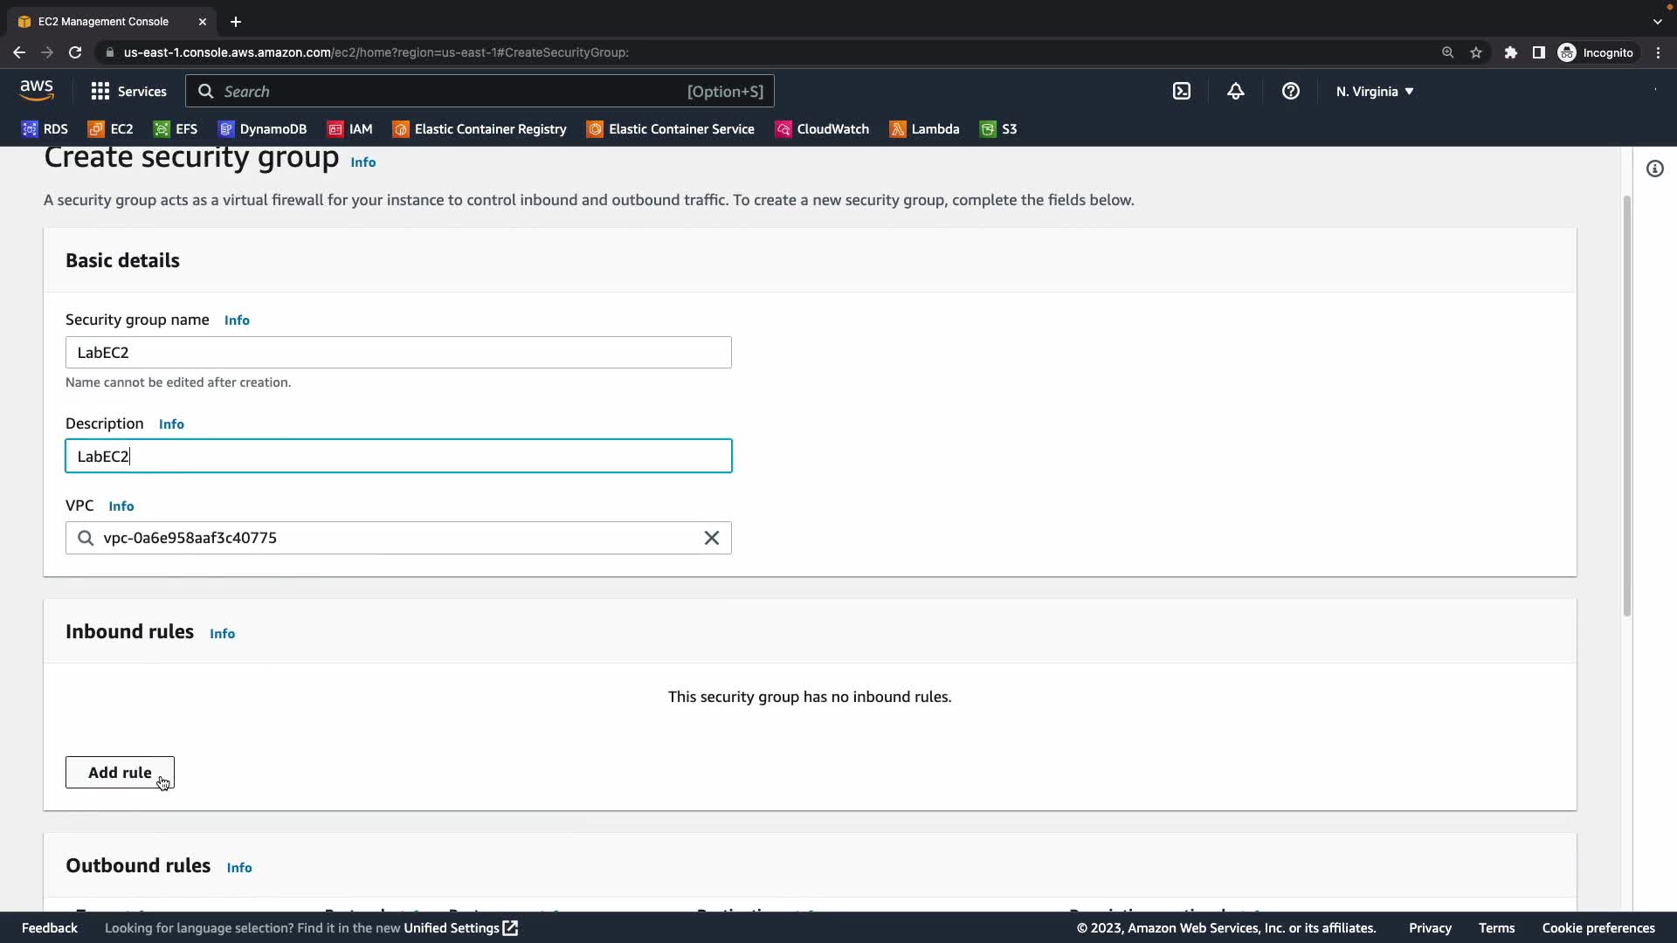This screenshot has width=1677, height=943.
Task: Open the CloudShell terminal icon
Action: click(x=1182, y=92)
